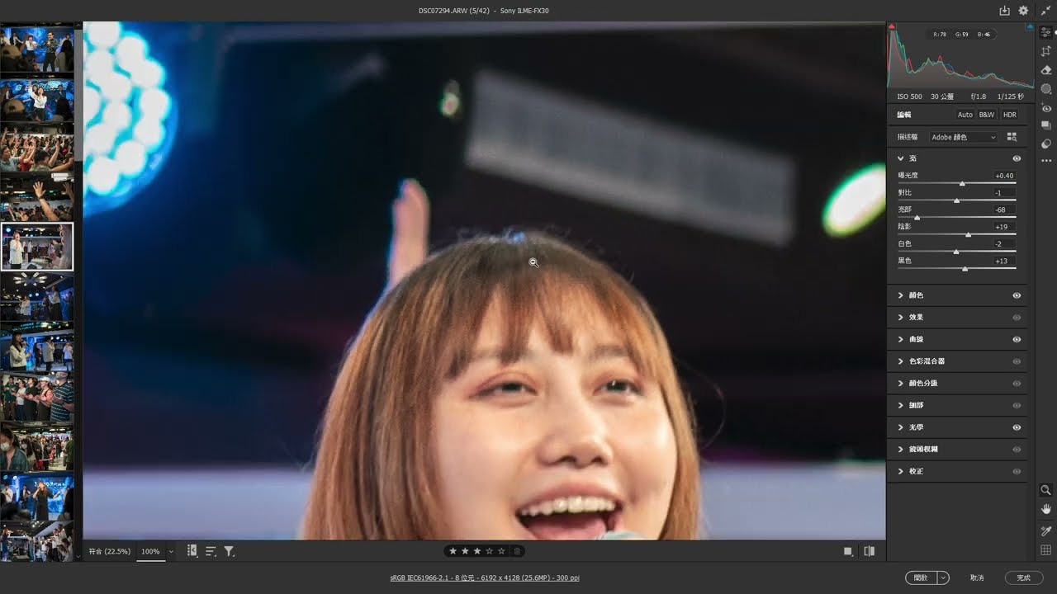The image size is (1057, 594).
Task: Open the sRGB workflow options link
Action: (485, 577)
